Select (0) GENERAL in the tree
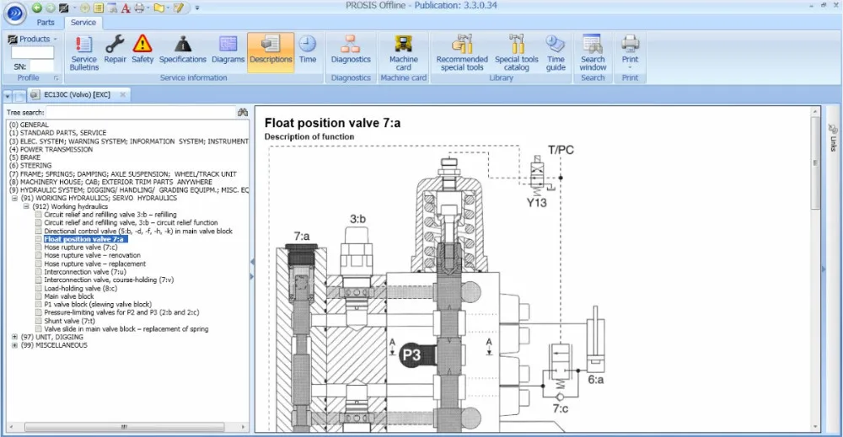This screenshot has width=843, height=437. tap(29, 125)
